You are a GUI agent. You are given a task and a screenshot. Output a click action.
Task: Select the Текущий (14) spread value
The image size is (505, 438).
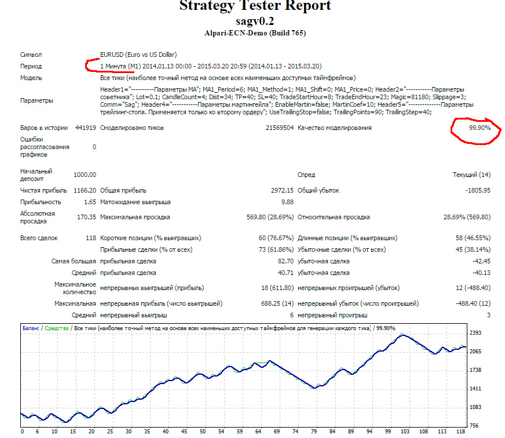click(471, 175)
